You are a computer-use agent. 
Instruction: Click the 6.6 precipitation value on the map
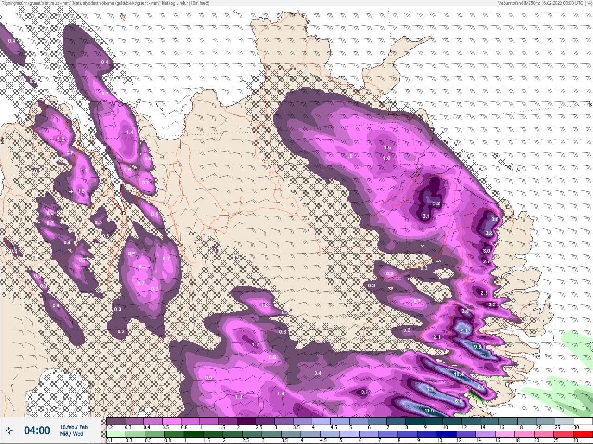[x=481, y=387]
